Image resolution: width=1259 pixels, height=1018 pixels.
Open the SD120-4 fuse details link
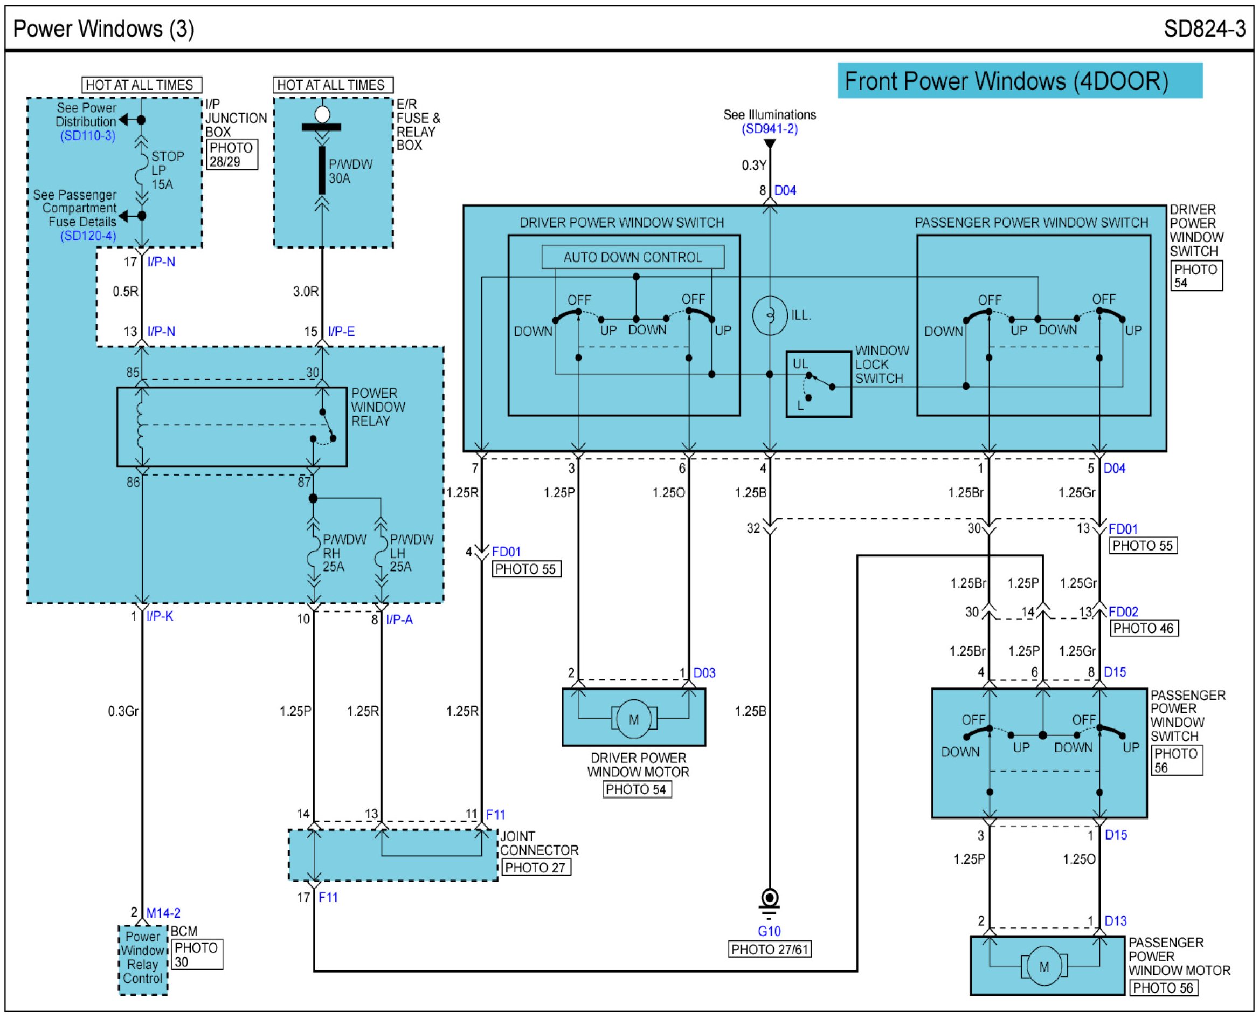tap(88, 236)
